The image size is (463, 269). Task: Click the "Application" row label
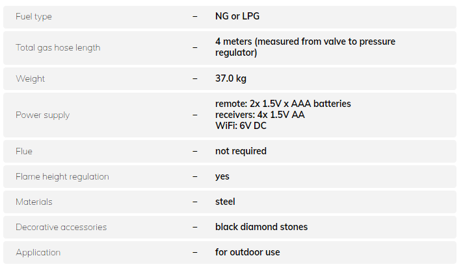(38, 252)
